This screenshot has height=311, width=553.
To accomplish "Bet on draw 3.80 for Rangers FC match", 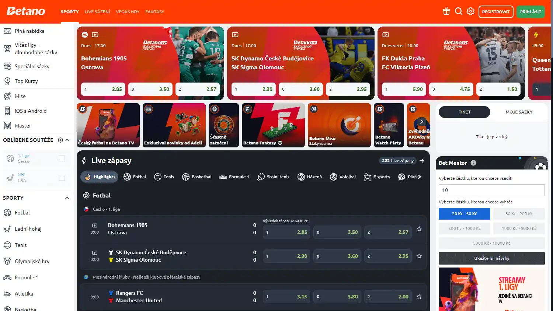I will [337, 297].
